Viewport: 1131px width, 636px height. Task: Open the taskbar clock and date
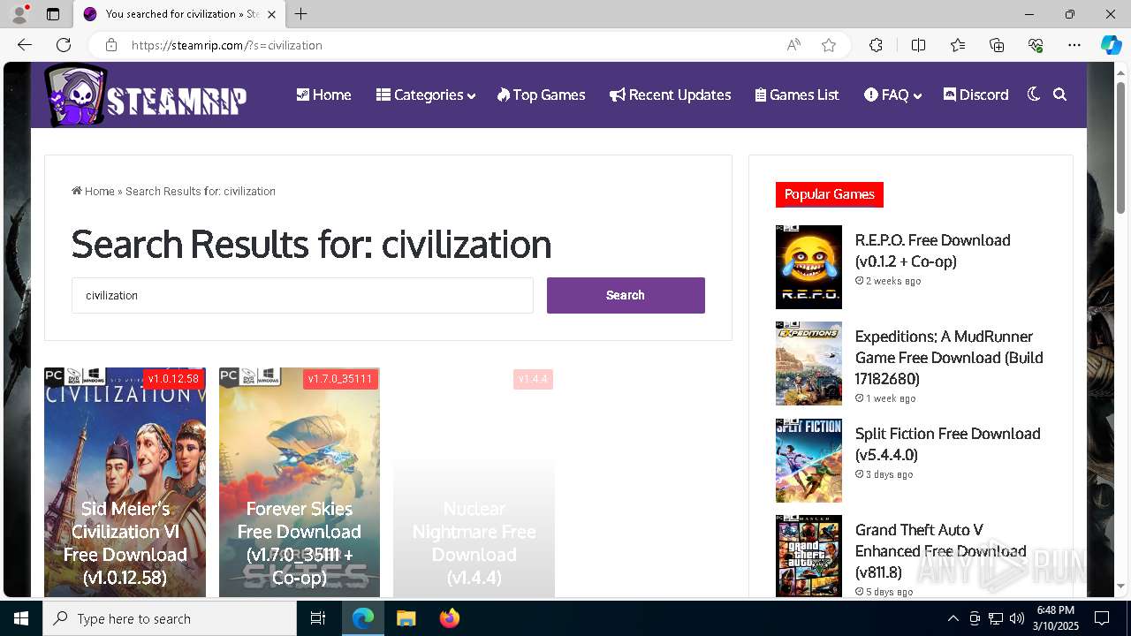[1055, 618]
